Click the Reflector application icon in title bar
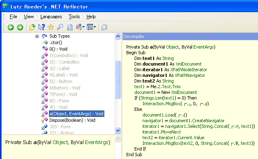This screenshot has height=159, width=258. click(6, 6)
